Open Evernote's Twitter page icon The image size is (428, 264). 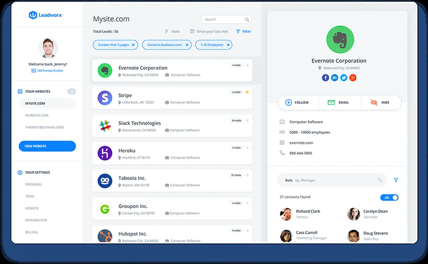coord(344,77)
